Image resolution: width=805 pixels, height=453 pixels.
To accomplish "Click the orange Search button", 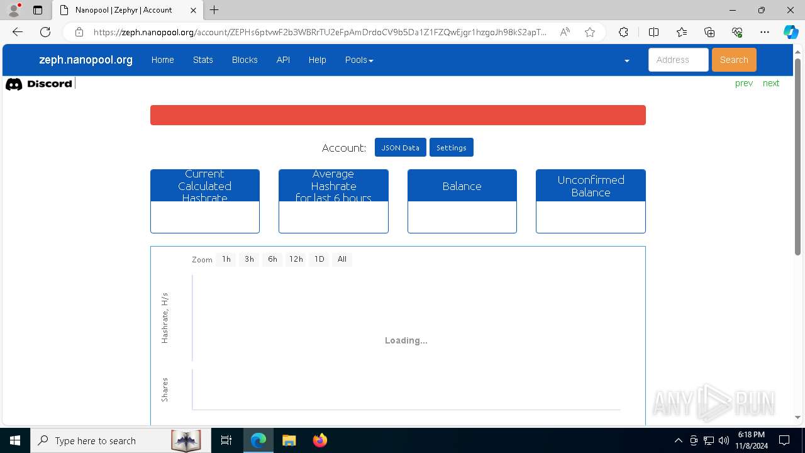I will pos(734,60).
